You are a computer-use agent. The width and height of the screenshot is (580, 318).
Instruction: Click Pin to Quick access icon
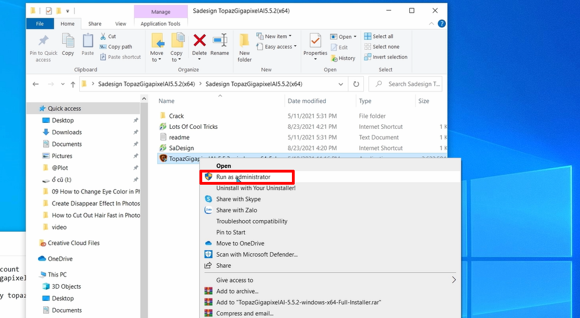pyautogui.click(x=44, y=40)
